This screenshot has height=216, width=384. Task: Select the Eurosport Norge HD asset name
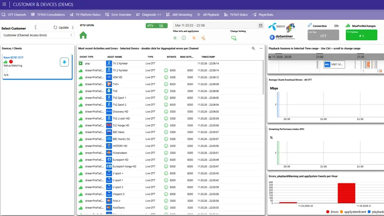click(124, 166)
